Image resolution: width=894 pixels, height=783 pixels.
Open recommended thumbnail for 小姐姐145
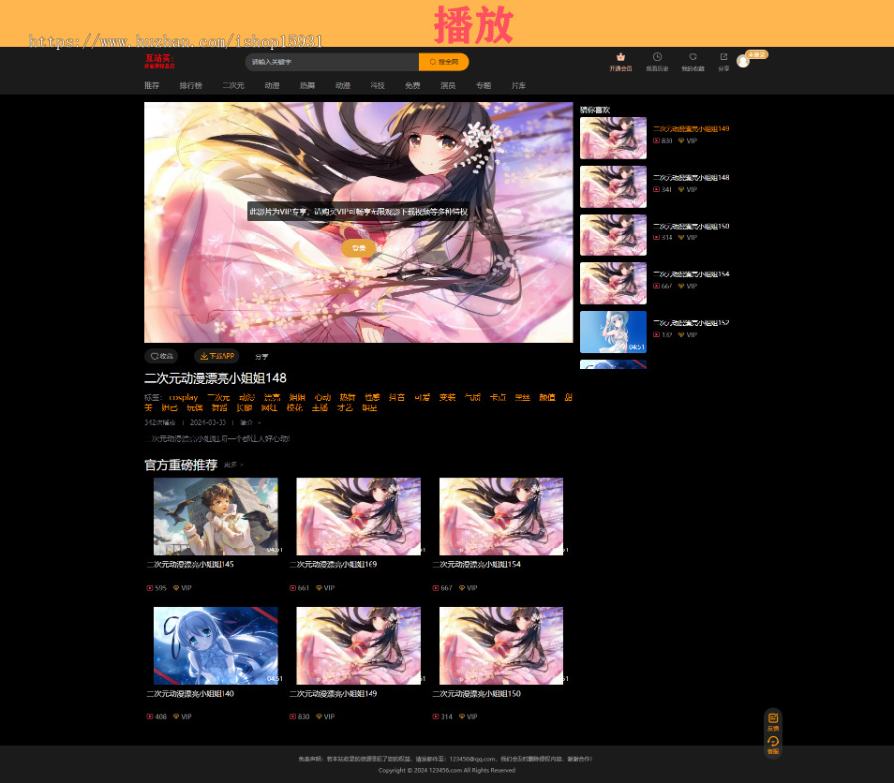216,517
